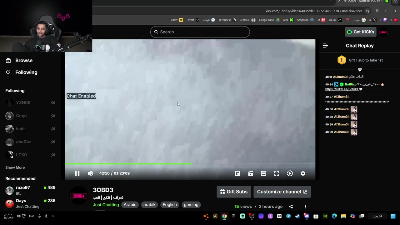Open File Explorer from the taskbar
Viewport: 400px width, 225px height.
(x=343, y=216)
